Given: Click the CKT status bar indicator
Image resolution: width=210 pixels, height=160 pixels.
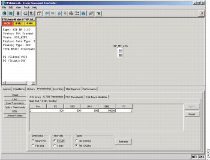Looking at the screenshot, I should click(201, 157).
